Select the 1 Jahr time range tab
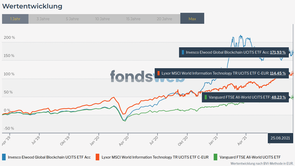The width and height of the screenshot is (295, 166). tap(15, 19)
